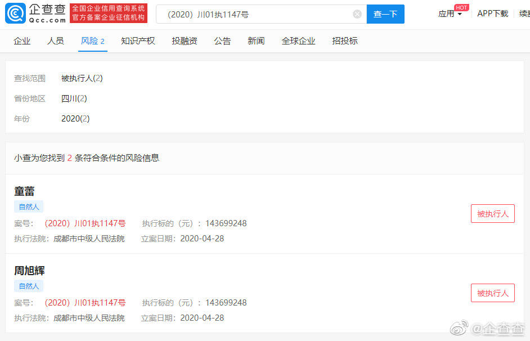Filter by 四川(2) province
The image size is (530, 341).
click(74, 98)
